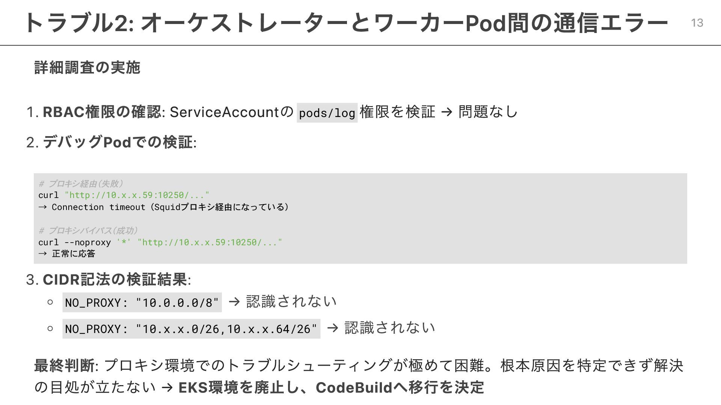
Task: Click the bold RBAC権限の確認 list item text
Action: click(x=102, y=112)
